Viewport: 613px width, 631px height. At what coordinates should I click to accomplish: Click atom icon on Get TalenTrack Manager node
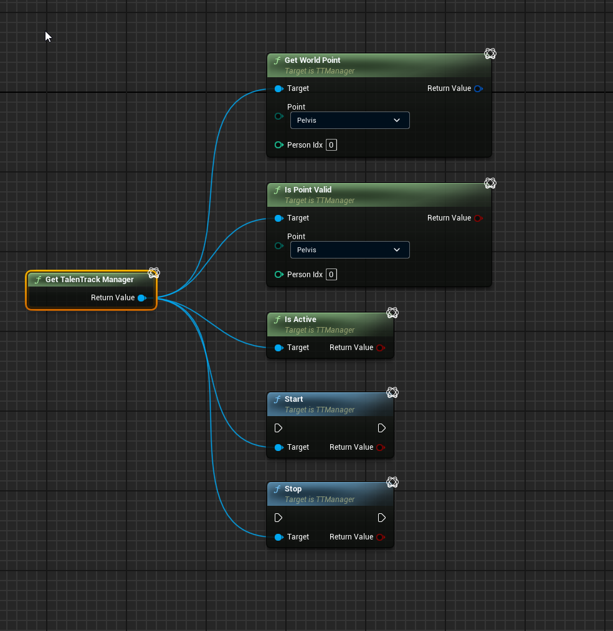pyautogui.click(x=154, y=273)
